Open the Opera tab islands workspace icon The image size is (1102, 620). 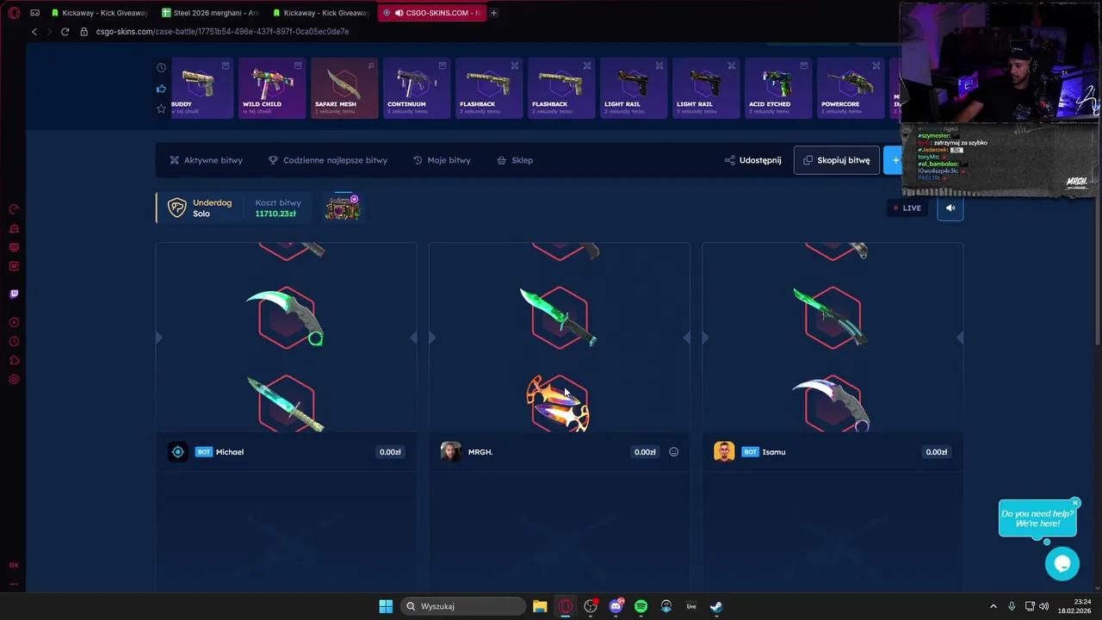[x=34, y=13]
